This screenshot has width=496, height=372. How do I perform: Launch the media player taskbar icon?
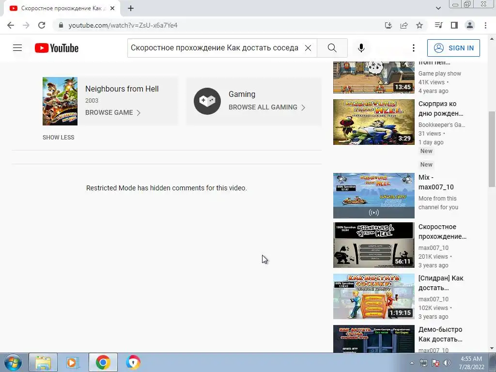pyautogui.click(x=73, y=362)
